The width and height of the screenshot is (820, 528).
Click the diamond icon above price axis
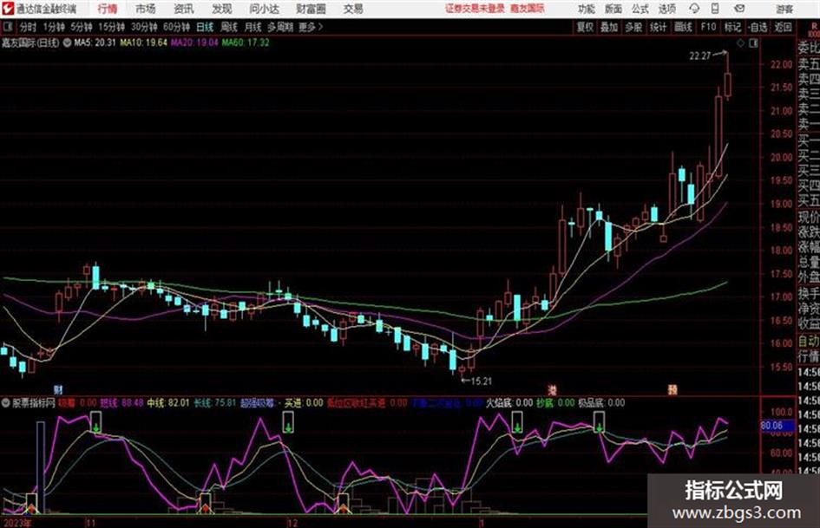740,43
